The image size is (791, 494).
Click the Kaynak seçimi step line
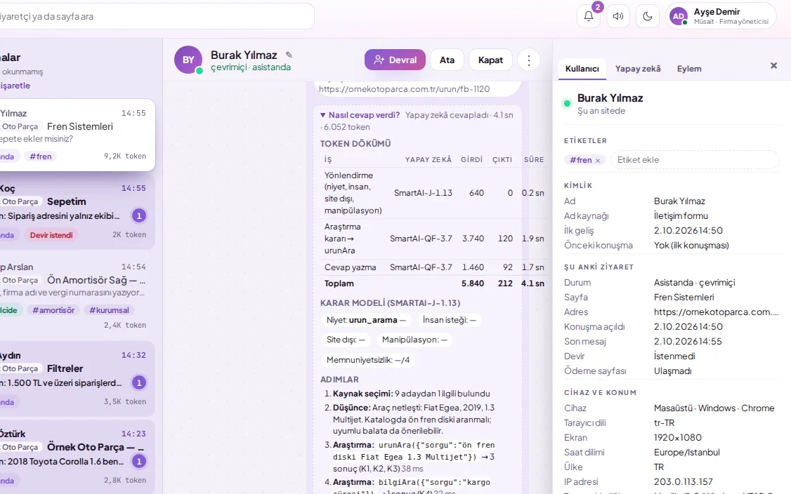pos(411,394)
